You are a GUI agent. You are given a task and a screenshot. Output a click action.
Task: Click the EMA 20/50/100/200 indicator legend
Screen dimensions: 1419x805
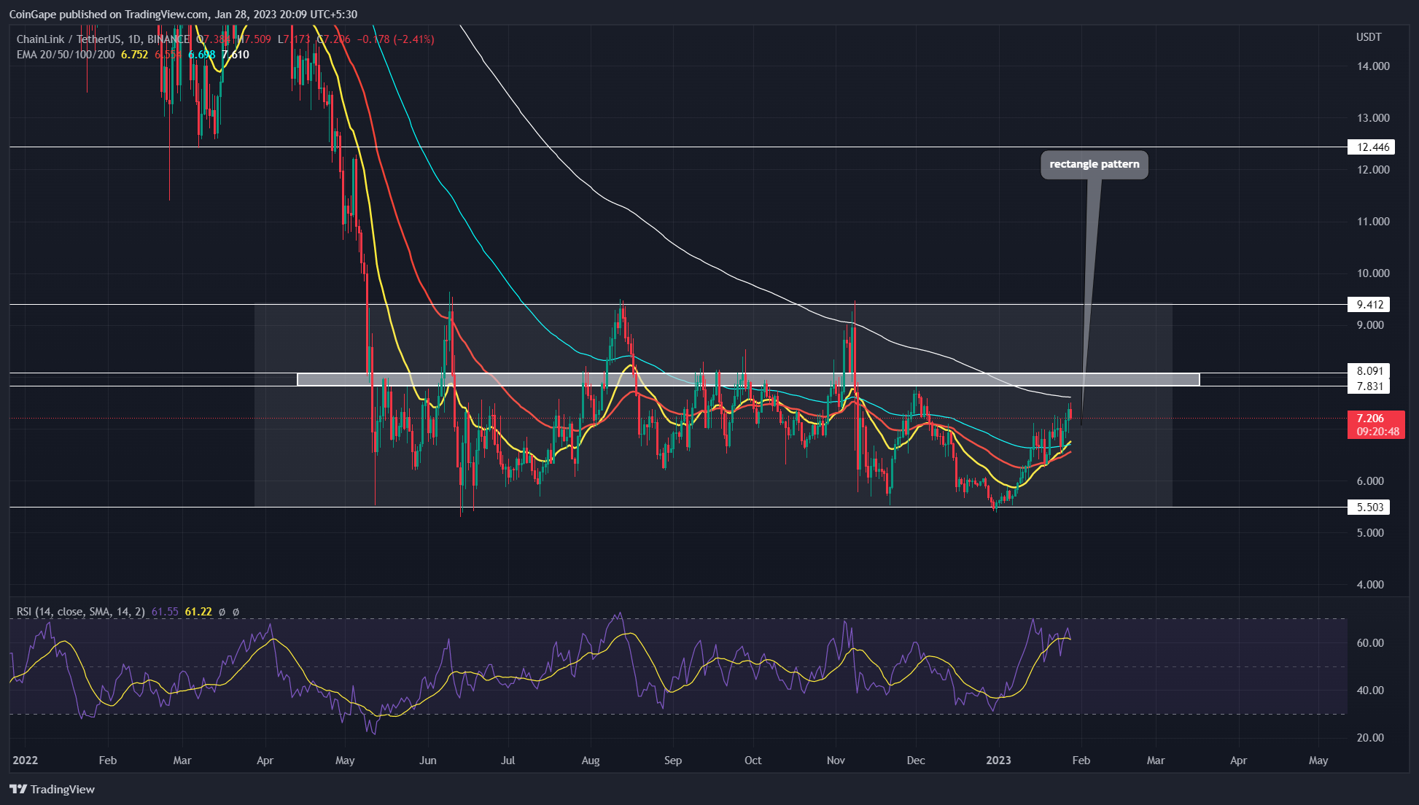pyautogui.click(x=66, y=55)
